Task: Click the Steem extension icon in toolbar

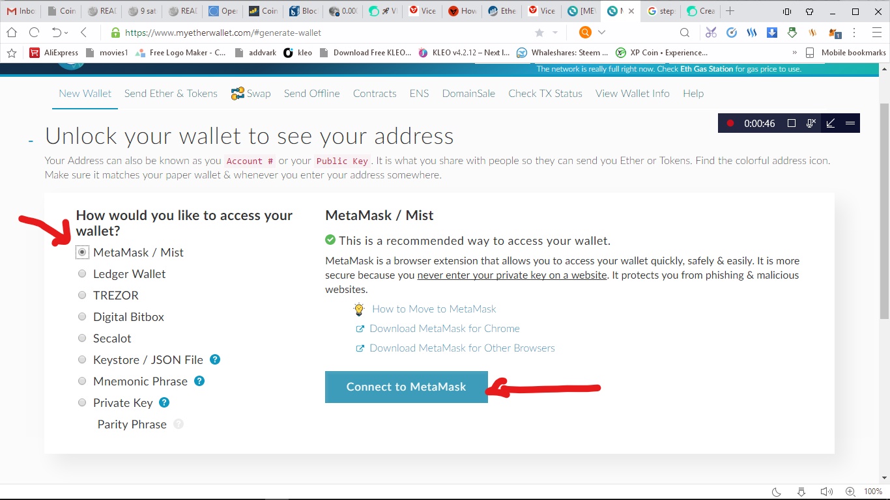Action: (752, 33)
